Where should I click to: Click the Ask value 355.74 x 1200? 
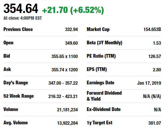tap(65, 70)
